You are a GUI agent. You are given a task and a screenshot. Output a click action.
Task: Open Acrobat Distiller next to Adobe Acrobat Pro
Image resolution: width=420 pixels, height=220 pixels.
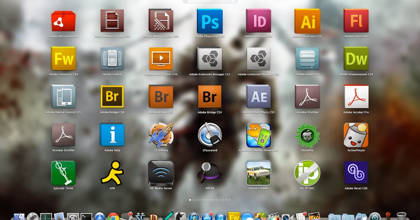coord(307,97)
